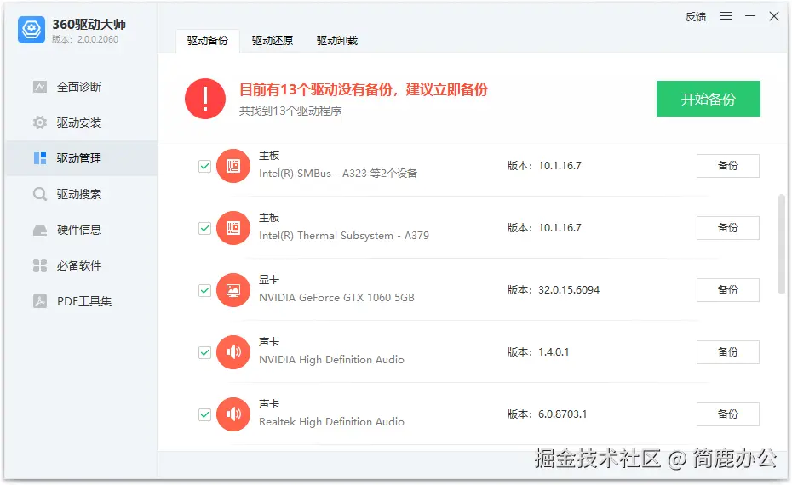Uncheck the Realtek High Definition Audio checkbox

tap(204, 414)
